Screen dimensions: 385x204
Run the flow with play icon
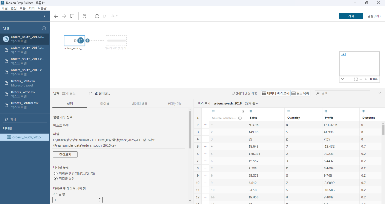(x=105, y=16)
